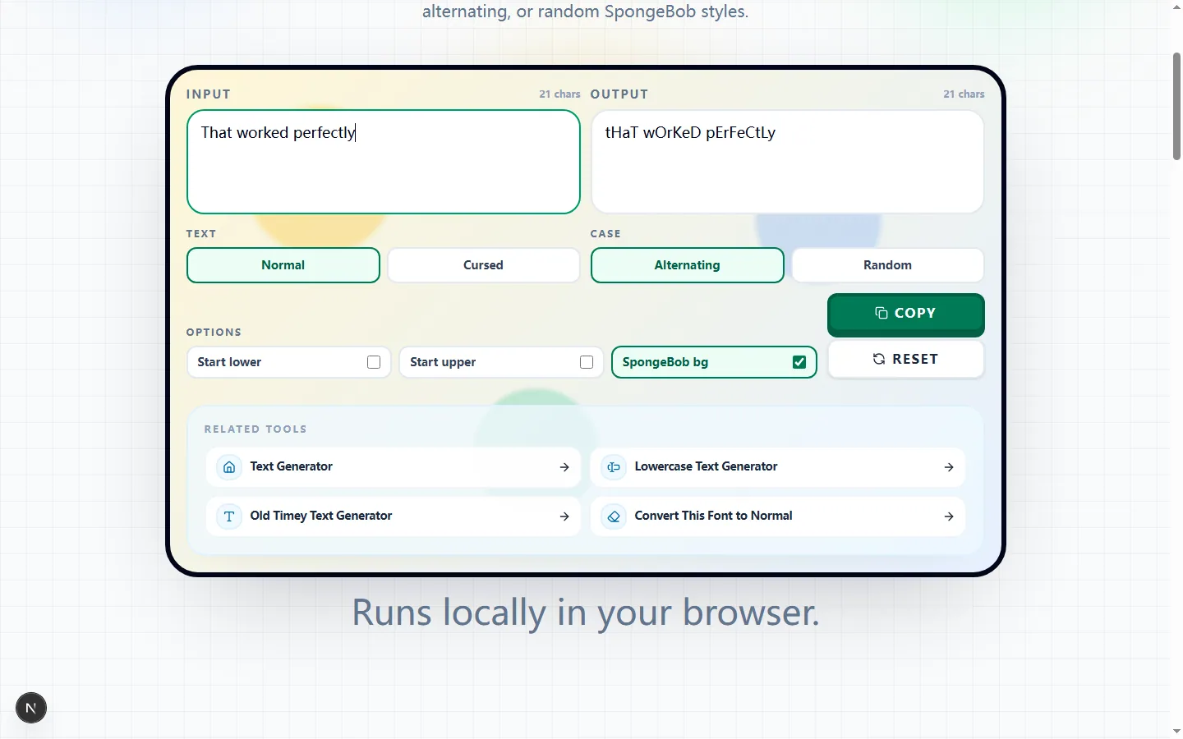Click the arrow on the Old Timey Text Generator row
Viewport: 1183px width, 739px height.
coord(564,516)
